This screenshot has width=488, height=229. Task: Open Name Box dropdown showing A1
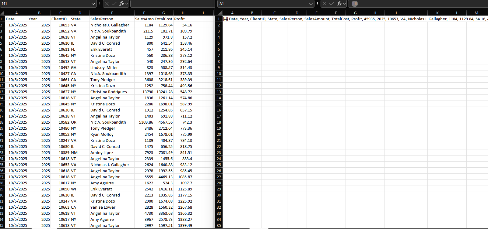[x=311, y=4]
